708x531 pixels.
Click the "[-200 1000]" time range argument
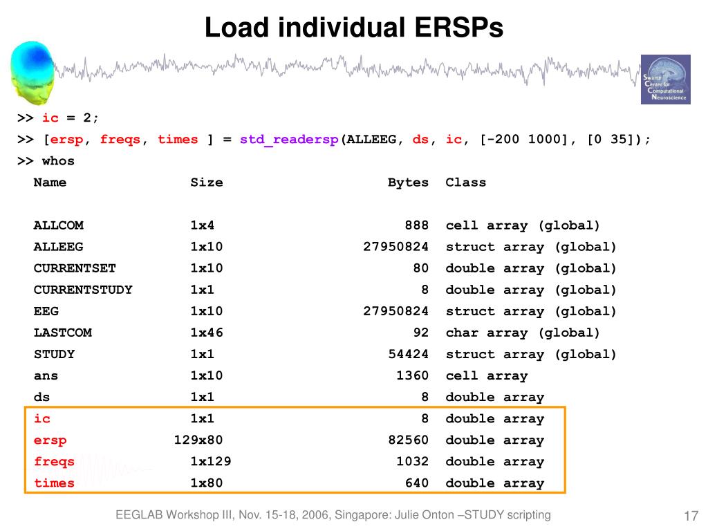[523, 140]
